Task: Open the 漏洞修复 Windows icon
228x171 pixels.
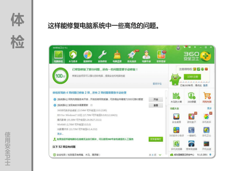Action: [x=88, y=55]
